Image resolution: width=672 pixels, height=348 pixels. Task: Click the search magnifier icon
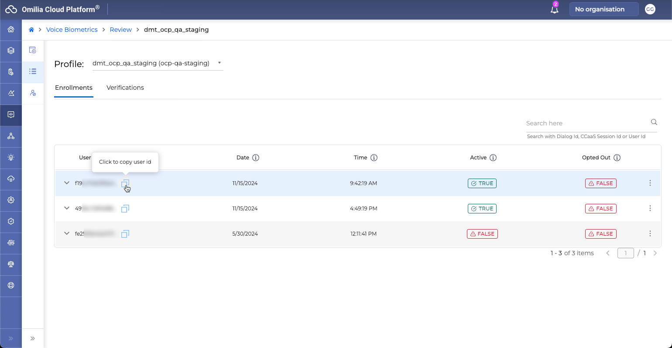click(654, 122)
